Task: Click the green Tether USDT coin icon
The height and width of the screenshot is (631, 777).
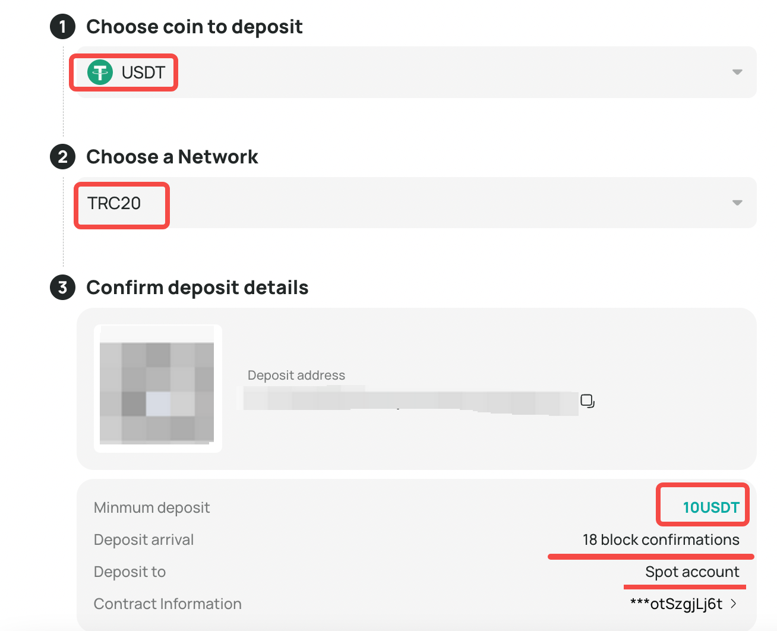Action: tap(100, 72)
